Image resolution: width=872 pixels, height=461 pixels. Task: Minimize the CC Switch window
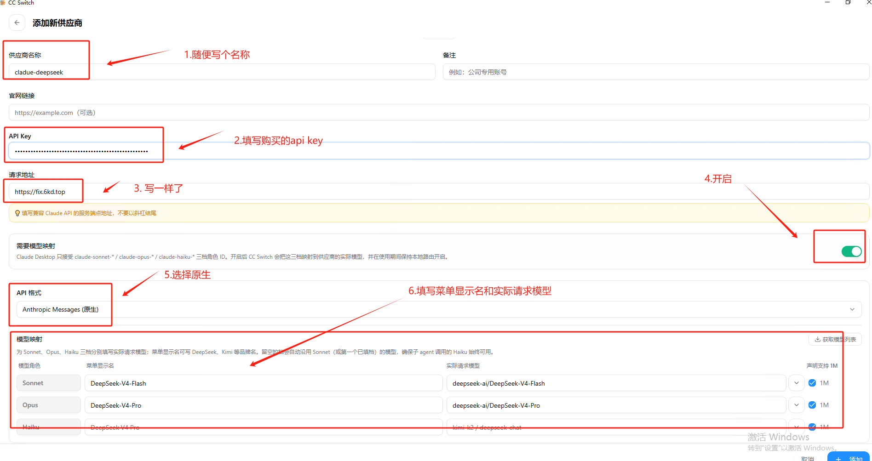coord(827,3)
